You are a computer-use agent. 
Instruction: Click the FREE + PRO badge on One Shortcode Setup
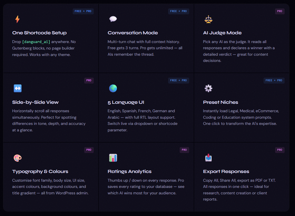pos(83,11)
